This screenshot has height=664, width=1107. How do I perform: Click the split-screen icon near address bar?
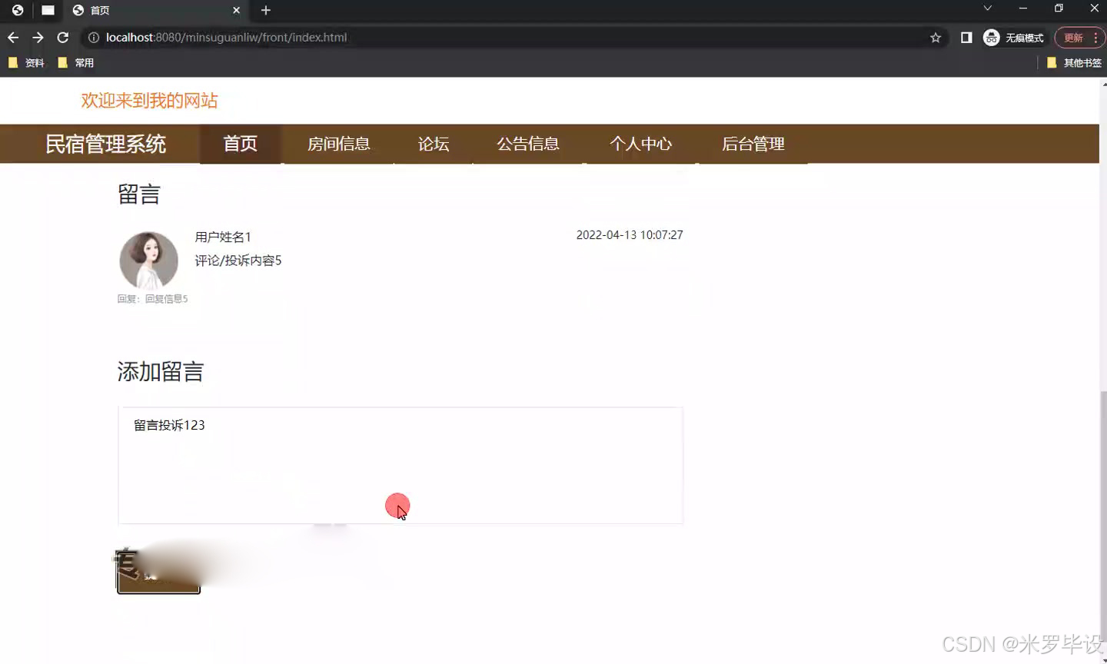tap(966, 37)
